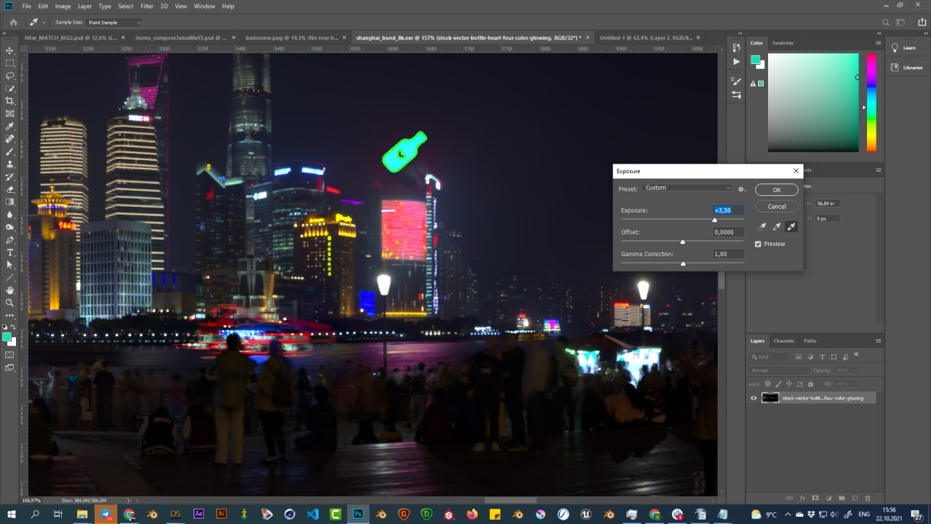The width and height of the screenshot is (931, 524).
Task: Open the Preset dropdown in Exposure dialog
Action: (687, 188)
